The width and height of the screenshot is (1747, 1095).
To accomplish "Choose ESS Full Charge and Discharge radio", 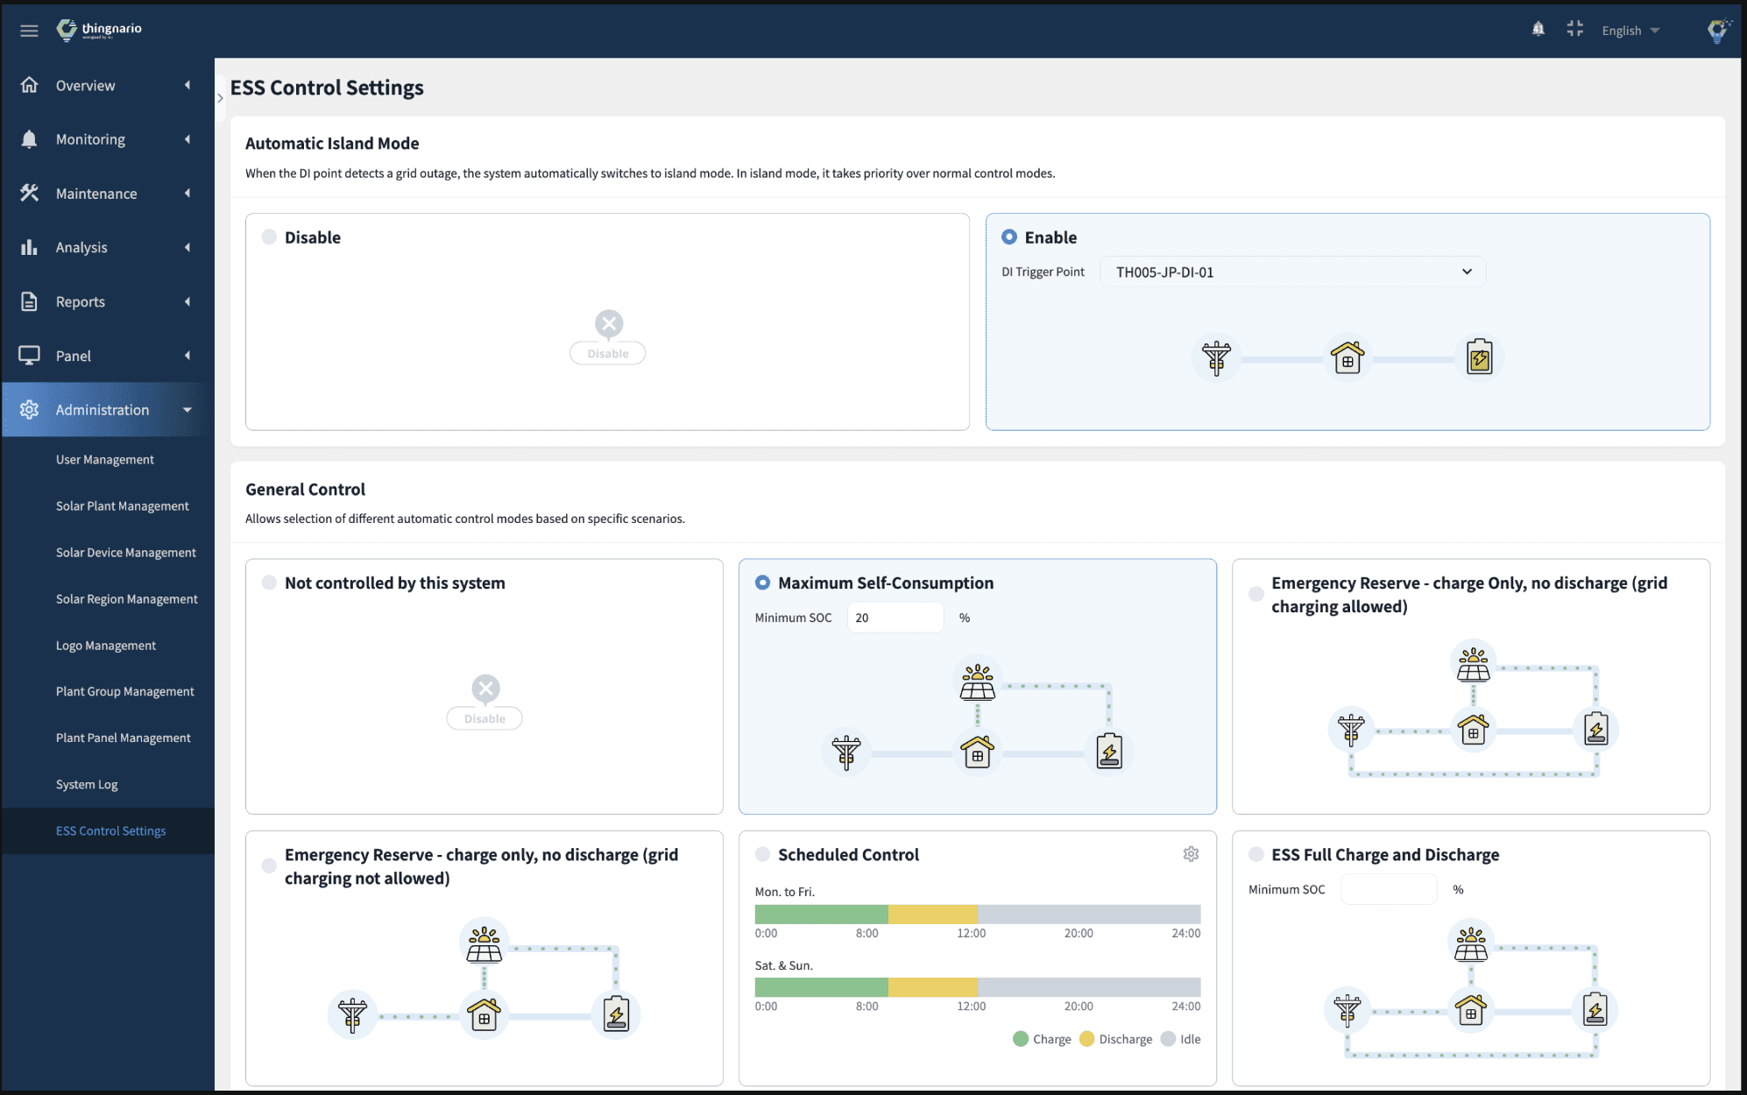I will 1256,854.
